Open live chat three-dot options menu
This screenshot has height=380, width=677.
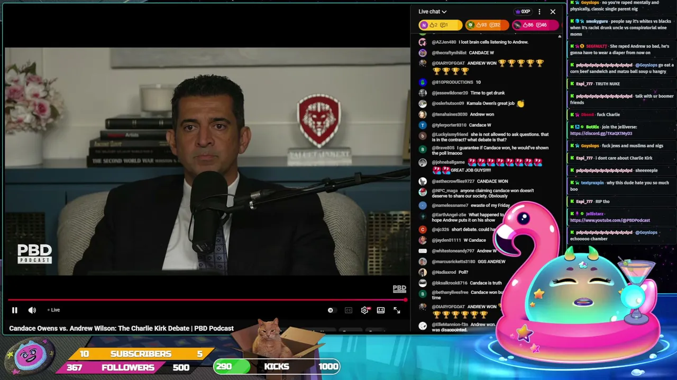click(539, 12)
